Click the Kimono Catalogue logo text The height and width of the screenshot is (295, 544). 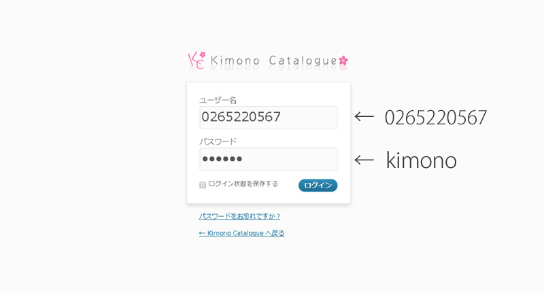tap(274, 60)
